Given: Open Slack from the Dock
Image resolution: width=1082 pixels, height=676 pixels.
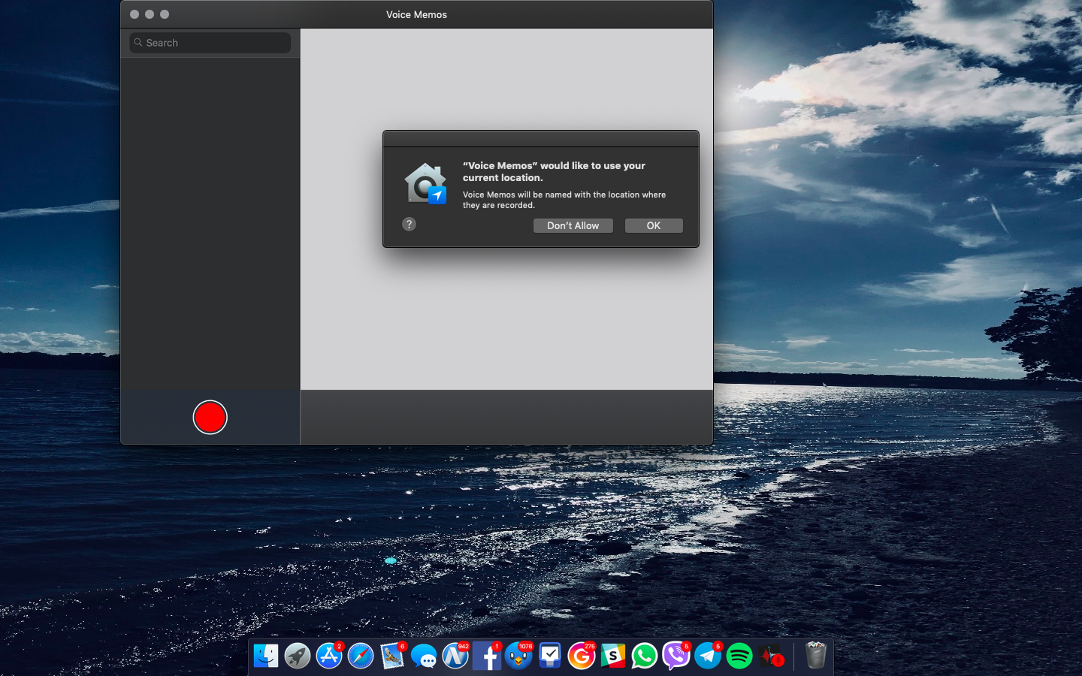Looking at the screenshot, I should pyautogui.click(x=613, y=656).
